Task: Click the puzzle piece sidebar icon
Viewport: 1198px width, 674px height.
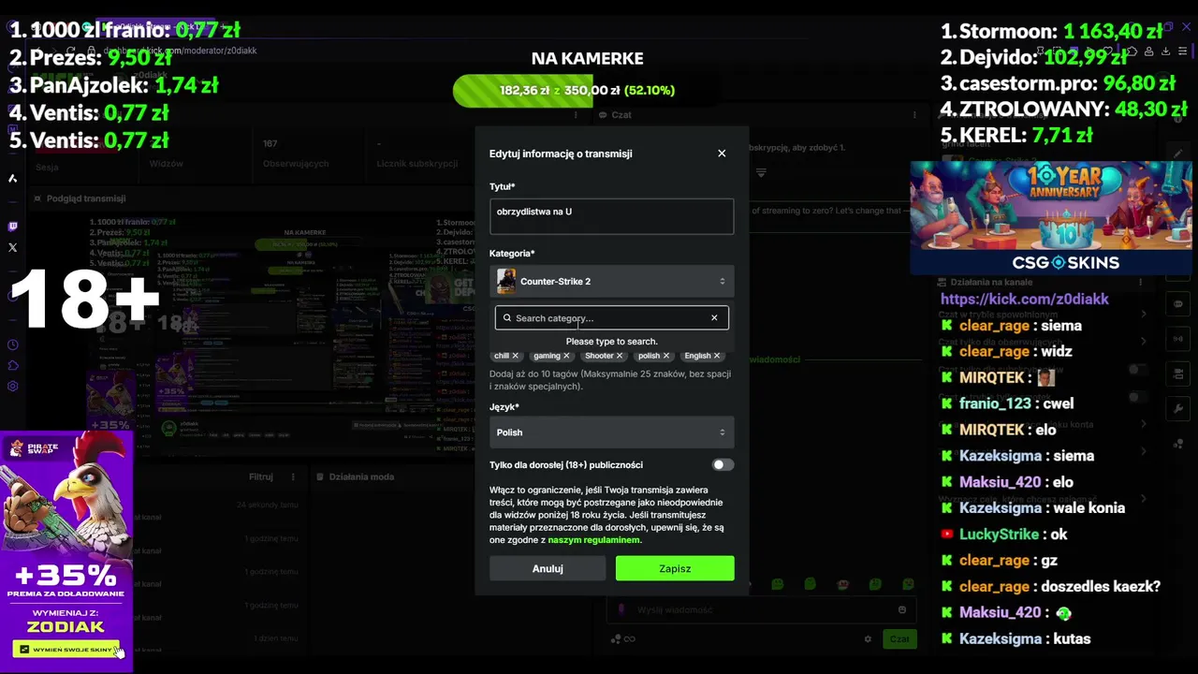Action: (x=13, y=365)
